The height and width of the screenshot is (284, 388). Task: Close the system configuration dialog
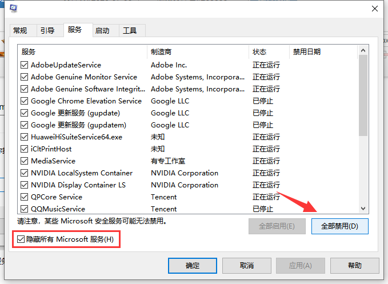pos(374,9)
